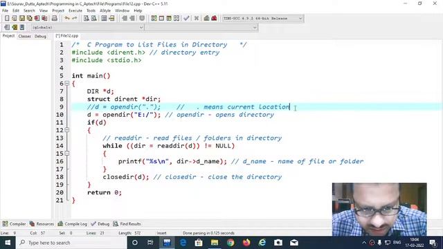Click the Stop Execution X icon

197,19
